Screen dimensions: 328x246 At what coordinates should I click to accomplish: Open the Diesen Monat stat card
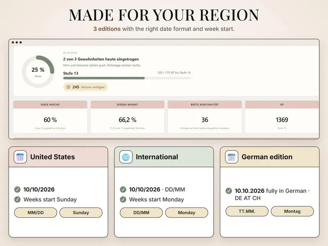coord(128,117)
